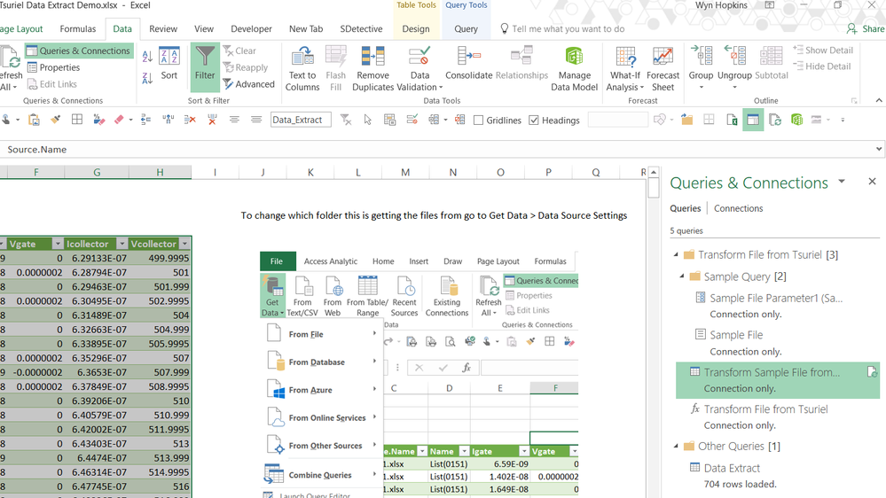Open the View ribbon tab

pos(204,28)
